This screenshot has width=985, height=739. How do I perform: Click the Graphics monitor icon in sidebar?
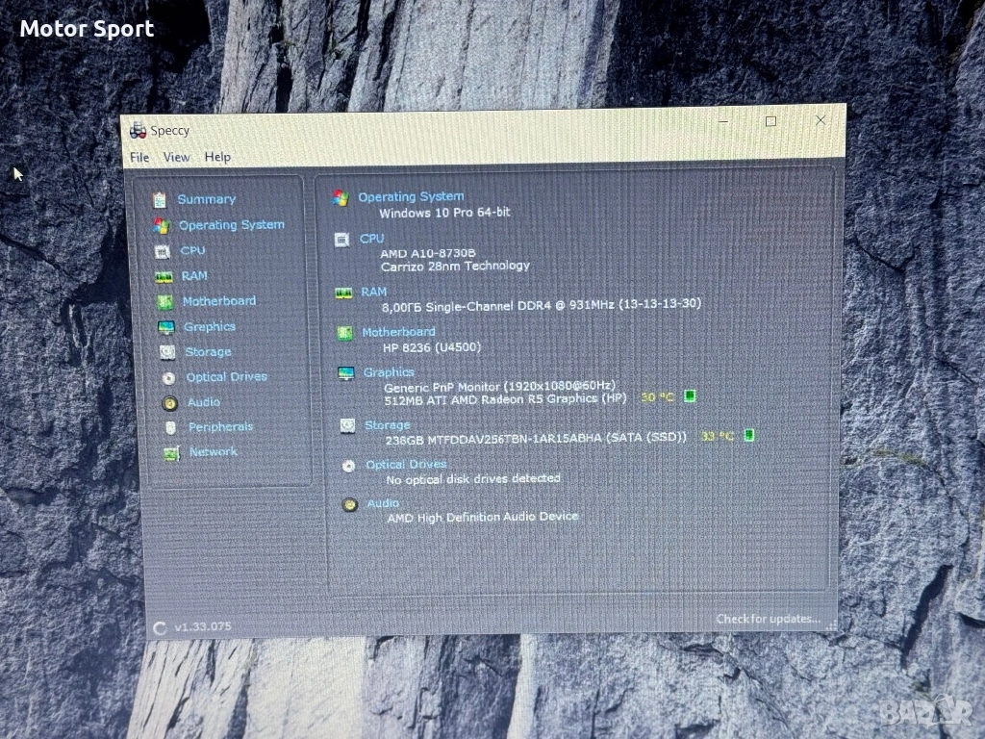tap(166, 327)
